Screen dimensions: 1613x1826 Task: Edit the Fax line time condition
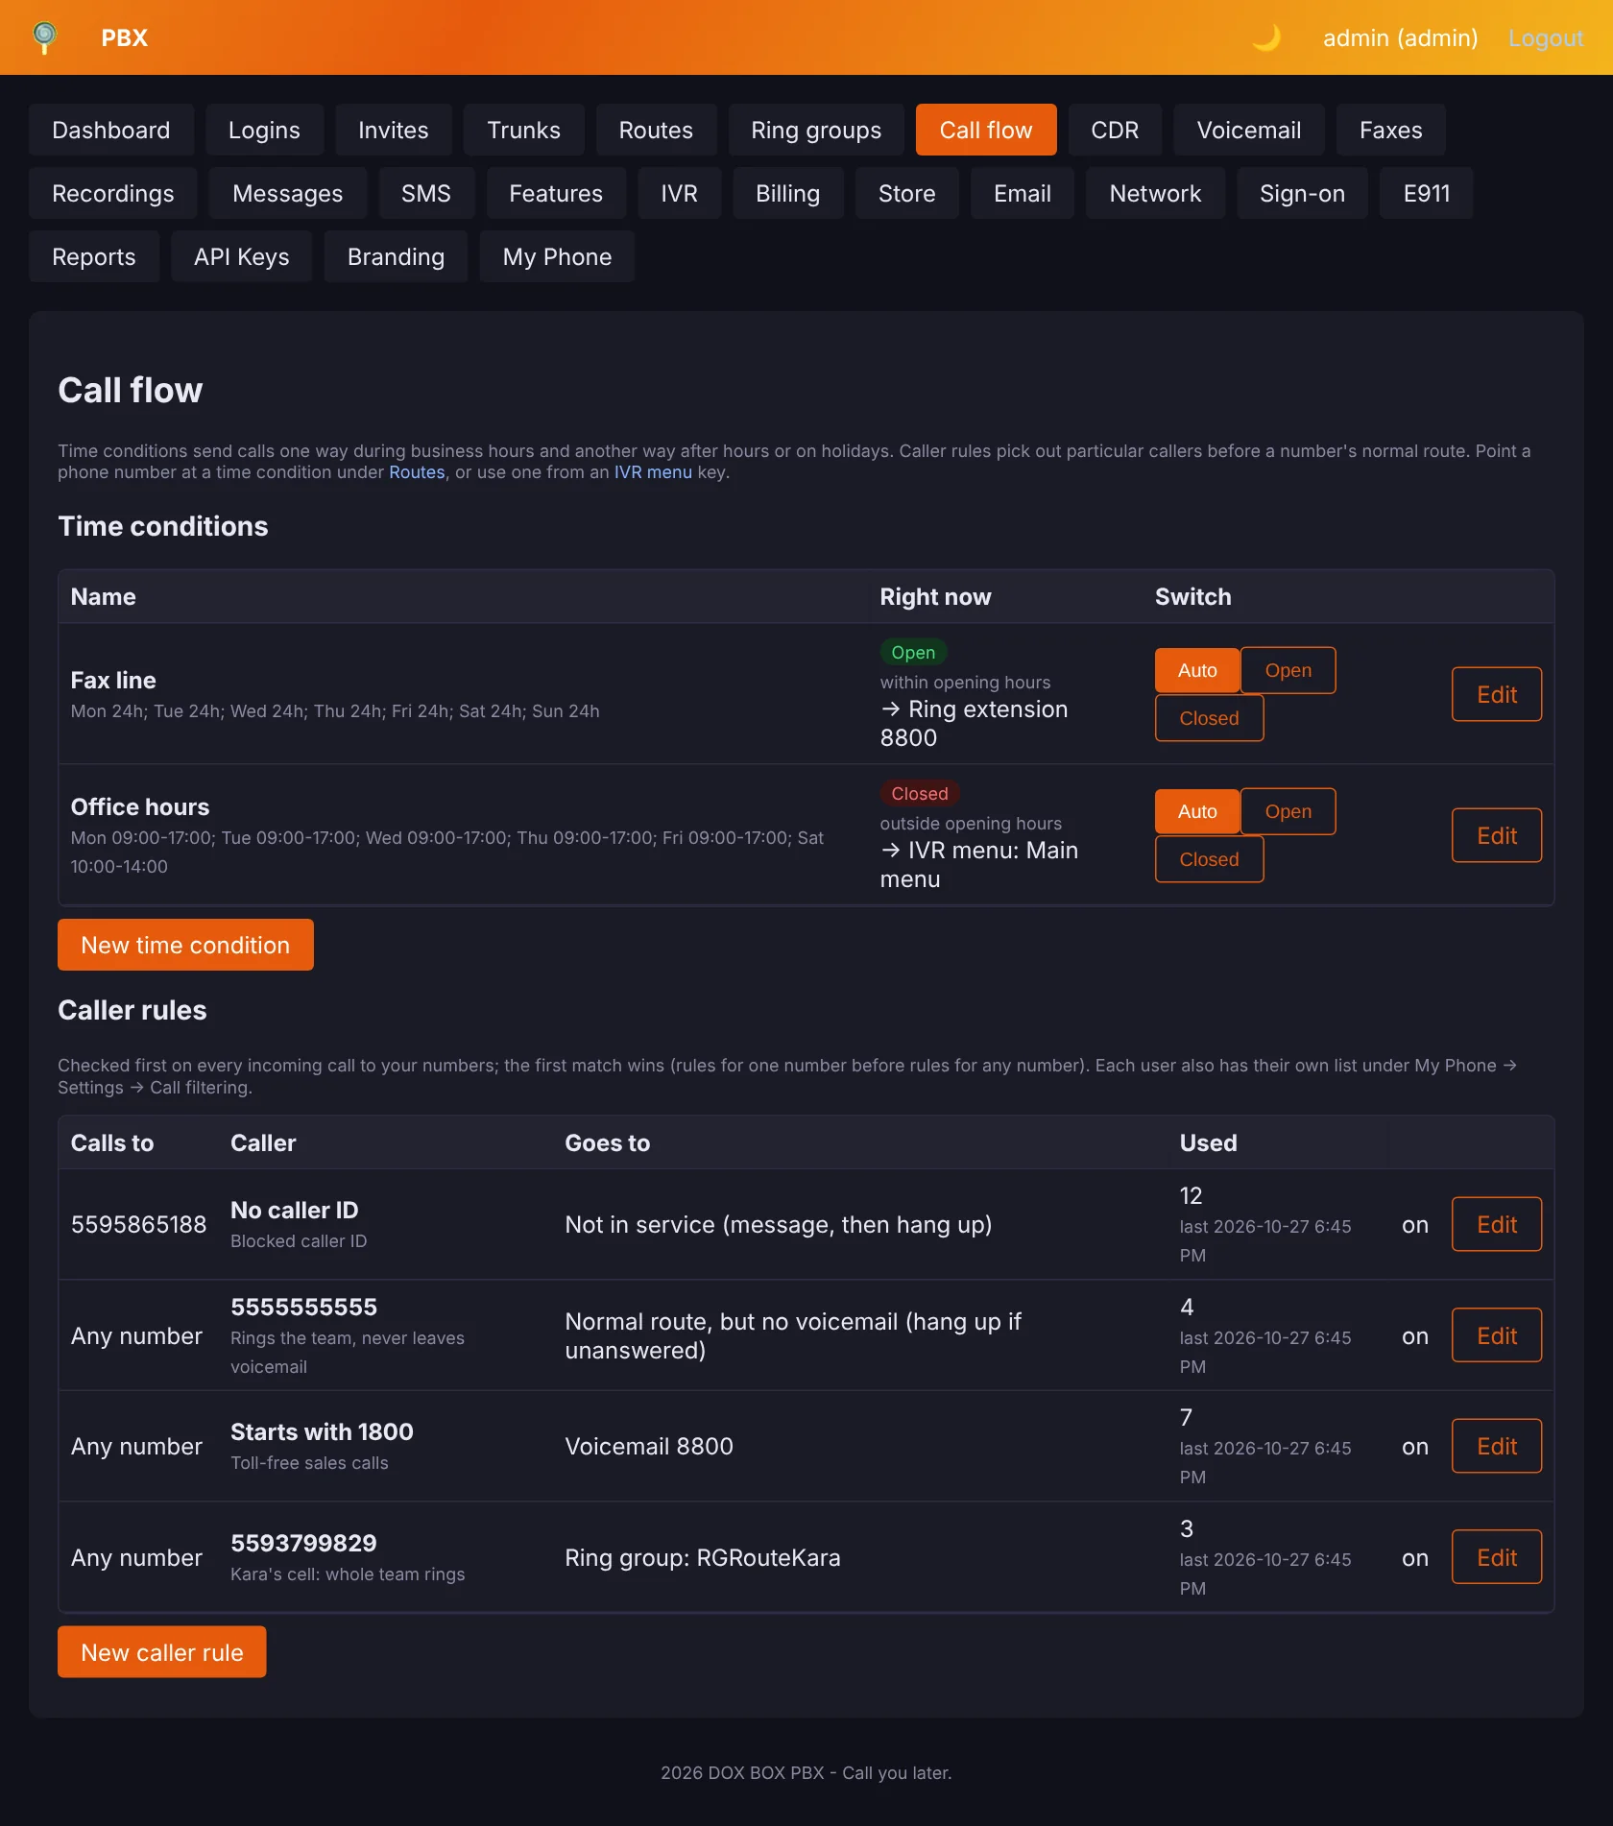point(1497,694)
